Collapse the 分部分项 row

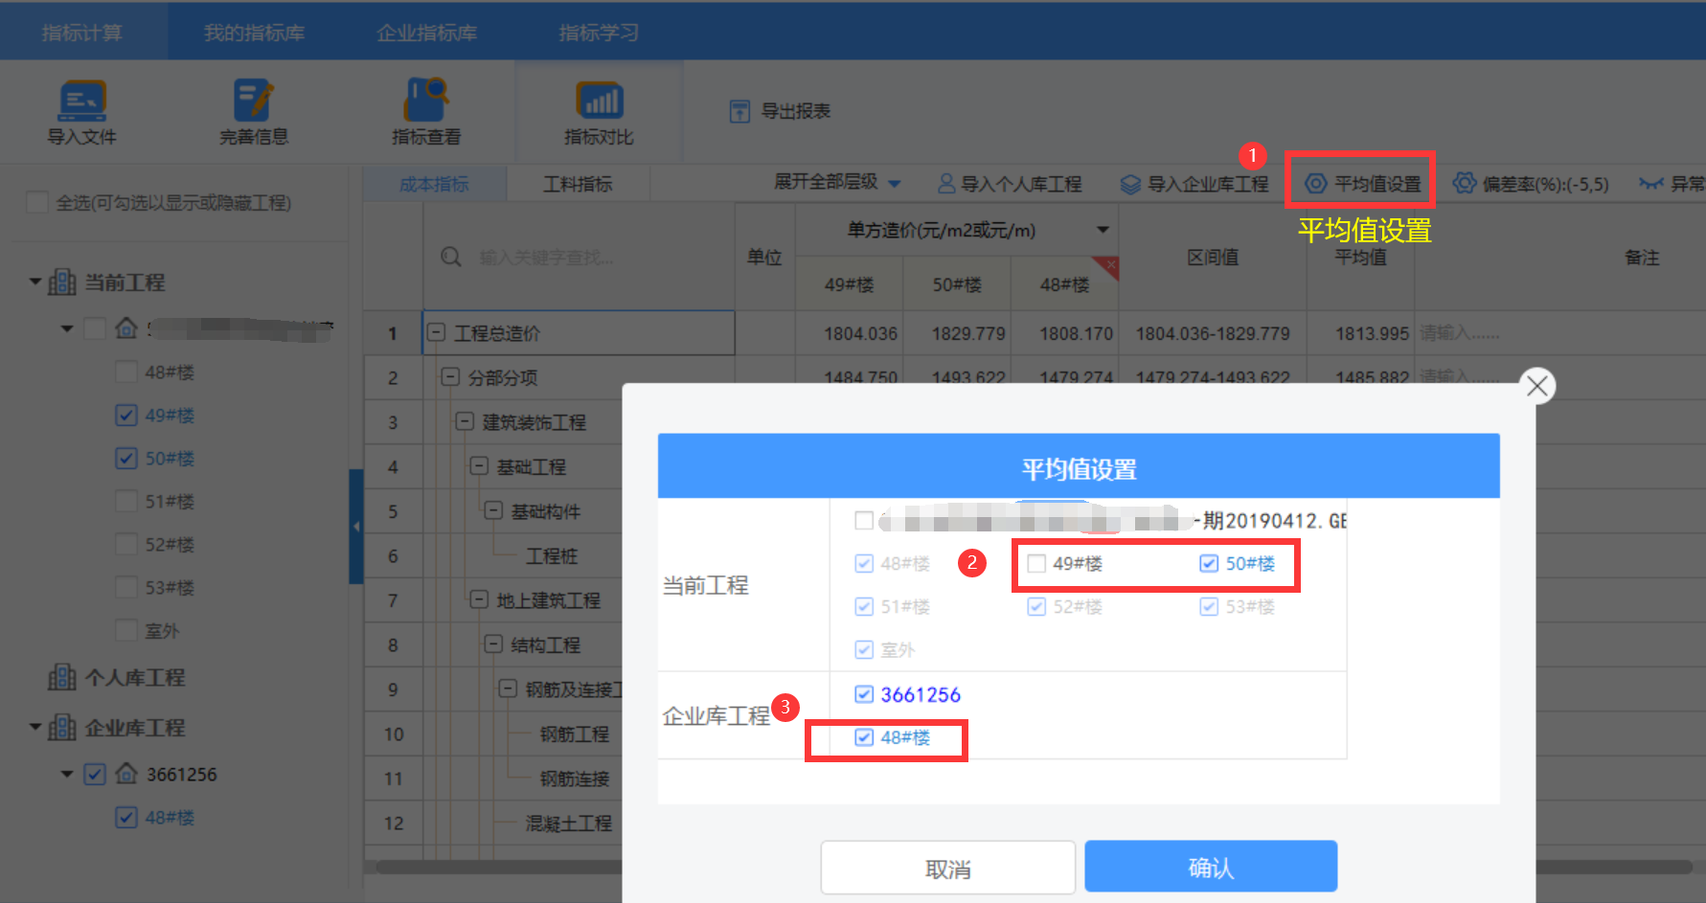[x=450, y=377]
